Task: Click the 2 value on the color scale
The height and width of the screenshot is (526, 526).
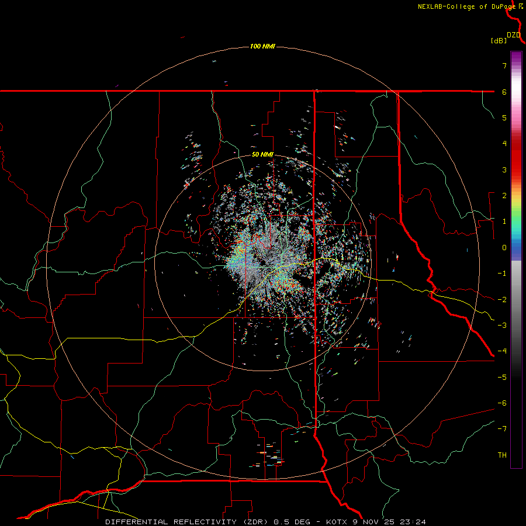Action: pyautogui.click(x=504, y=196)
